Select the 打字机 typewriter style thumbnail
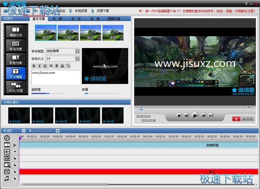 point(68,33)
